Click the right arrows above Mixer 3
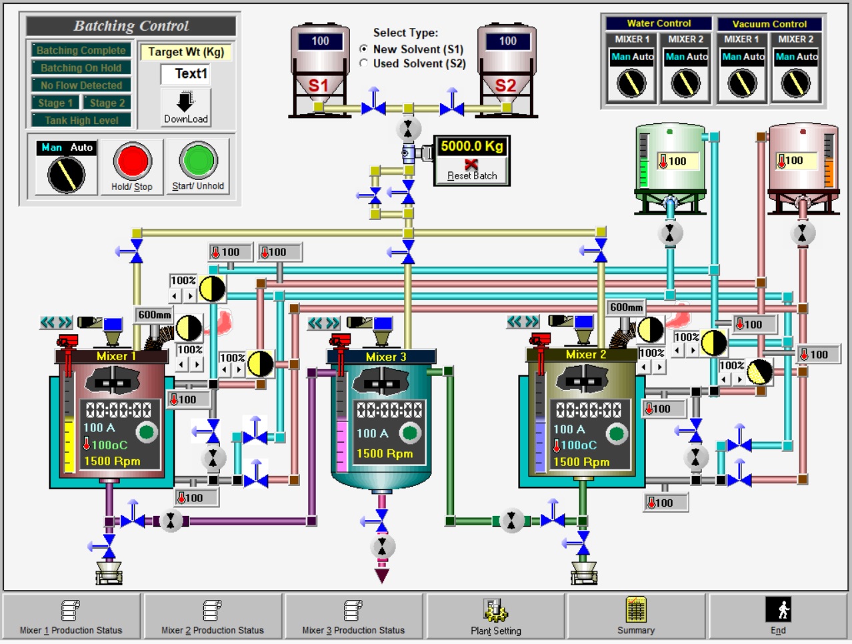Image resolution: width=852 pixels, height=644 pixels. (333, 323)
